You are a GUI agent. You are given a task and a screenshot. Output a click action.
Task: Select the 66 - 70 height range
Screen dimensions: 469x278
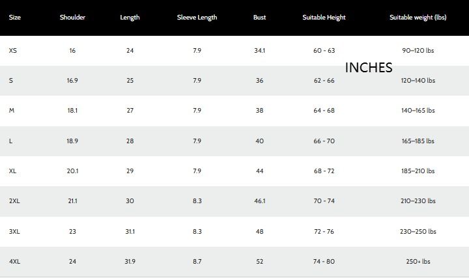324,141
